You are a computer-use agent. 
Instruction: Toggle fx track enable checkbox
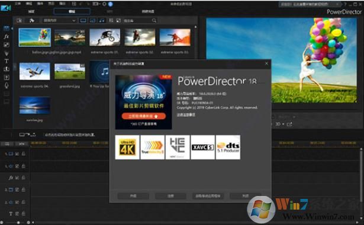coord(17,178)
